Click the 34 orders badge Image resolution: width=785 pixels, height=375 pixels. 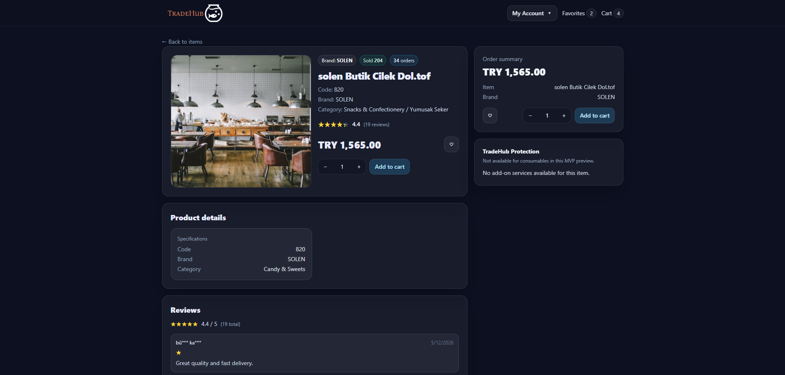click(404, 60)
